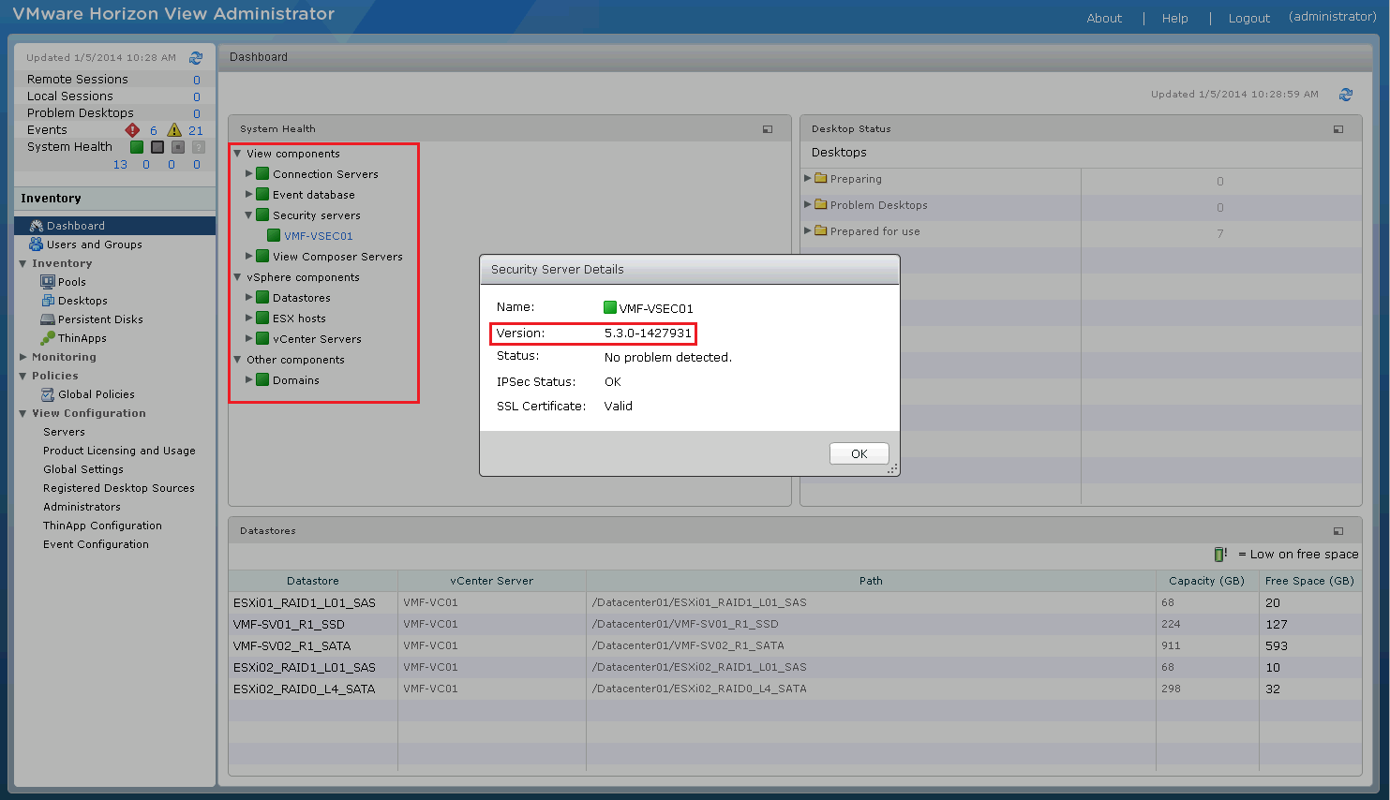The width and height of the screenshot is (1390, 800).
Task: Refresh the left sidebar status panel
Action: 196,58
